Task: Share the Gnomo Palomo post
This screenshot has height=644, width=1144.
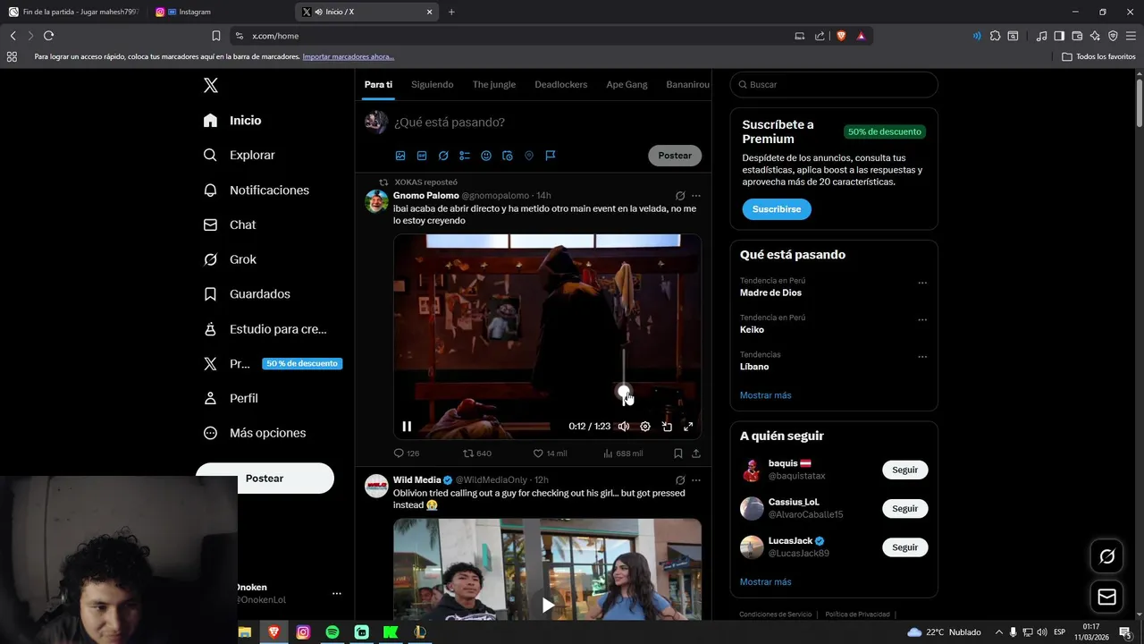Action: tap(696, 453)
